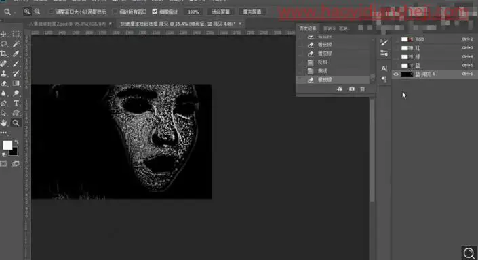478x260 pixels.
Task: Switch to the third tab beside History
Action: [343, 28]
